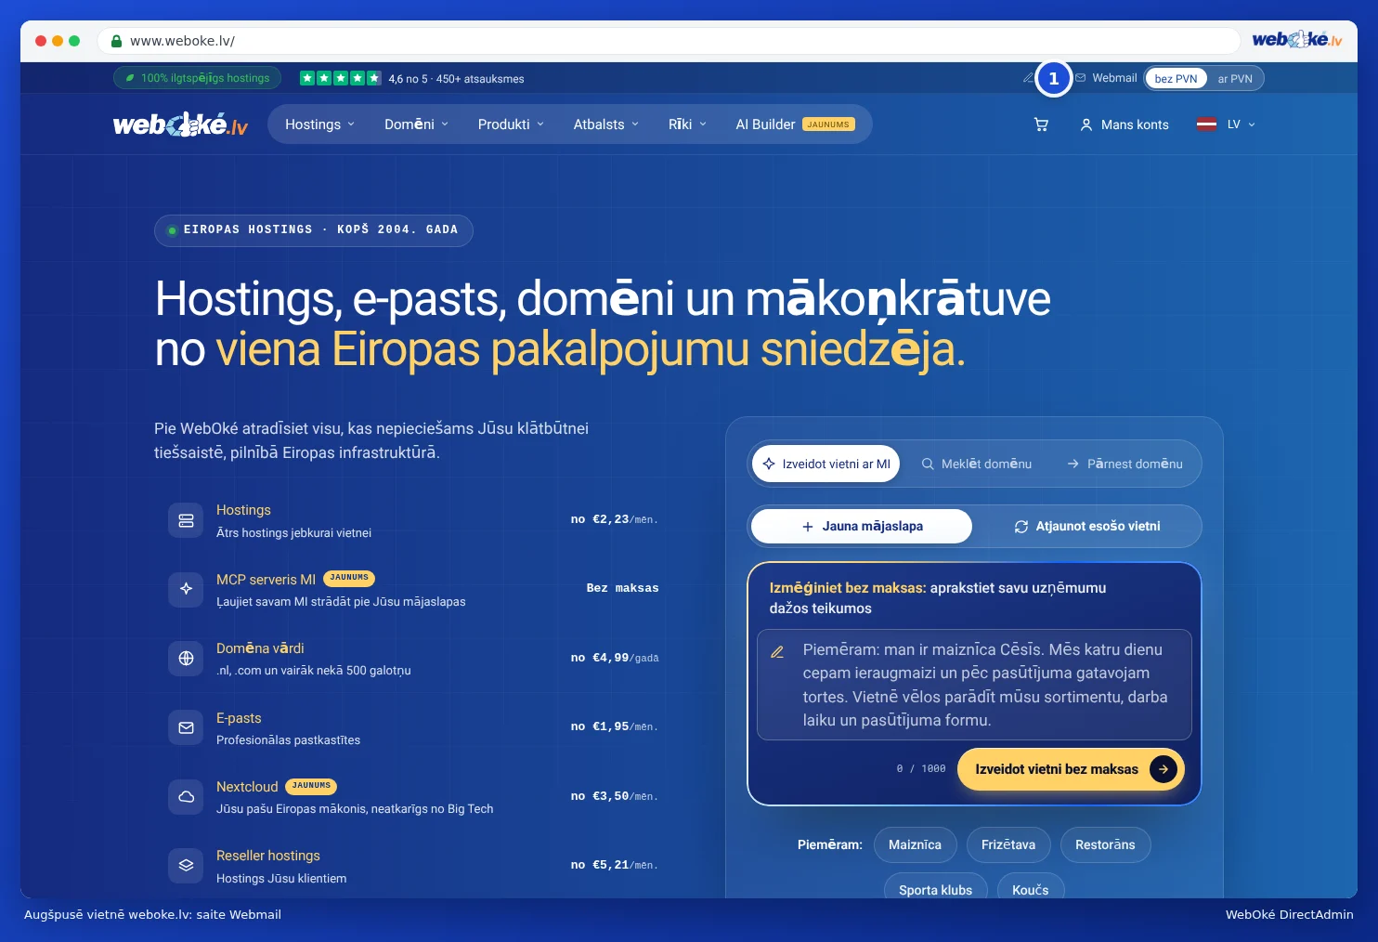Switch to Izveidot vietni ar MI tab
This screenshot has height=942, width=1378.
[x=826, y=464]
